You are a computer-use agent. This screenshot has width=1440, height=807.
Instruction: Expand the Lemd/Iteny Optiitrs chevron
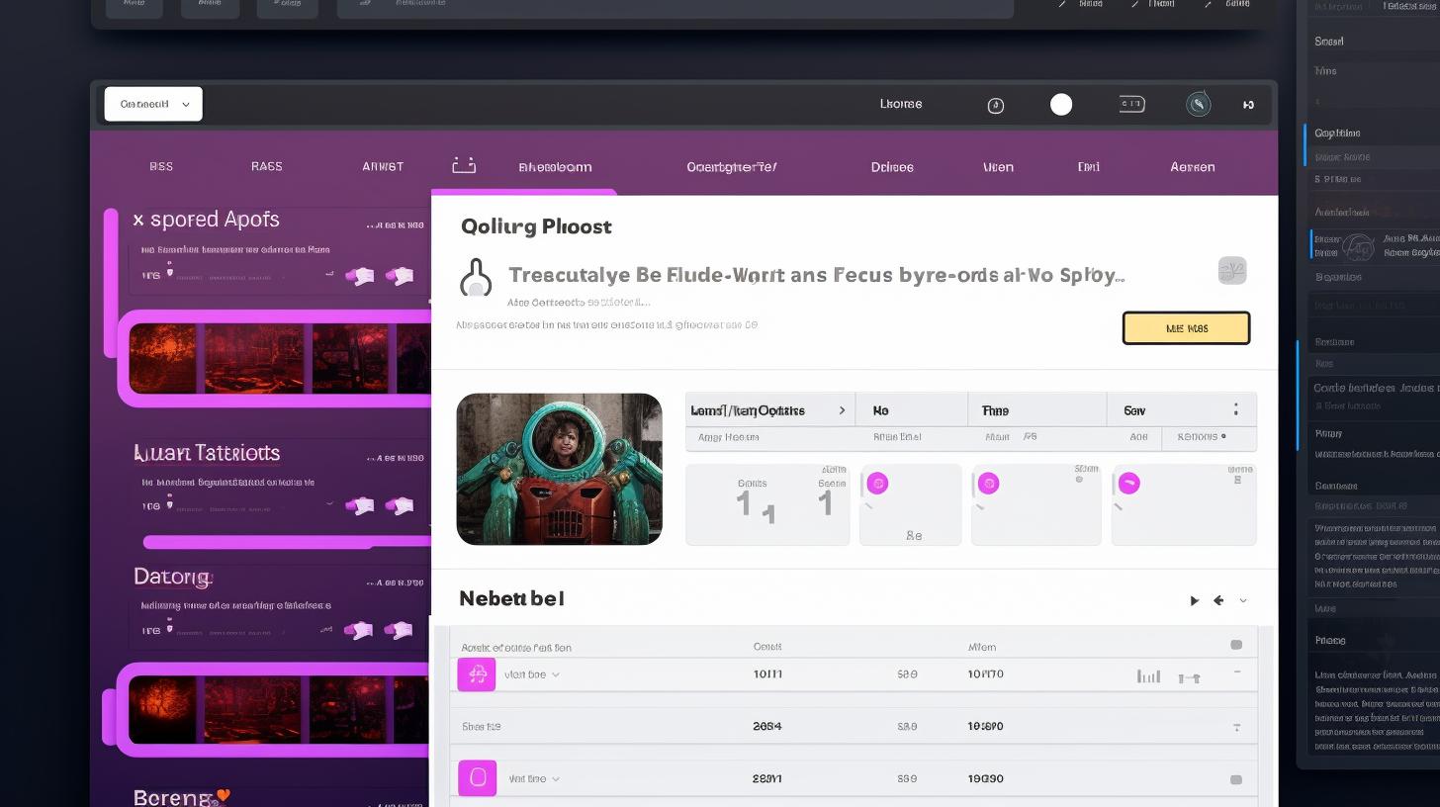[842, 409]
